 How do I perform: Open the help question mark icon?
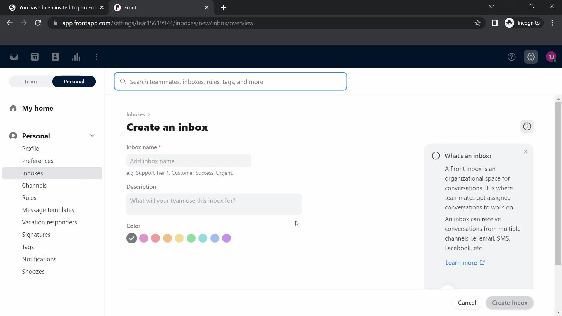click(511, 57)
